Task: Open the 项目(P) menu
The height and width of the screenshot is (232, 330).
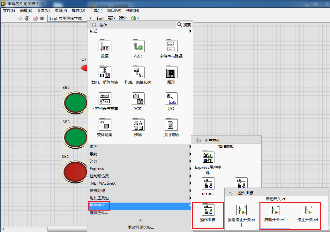Action: (61, 10)
